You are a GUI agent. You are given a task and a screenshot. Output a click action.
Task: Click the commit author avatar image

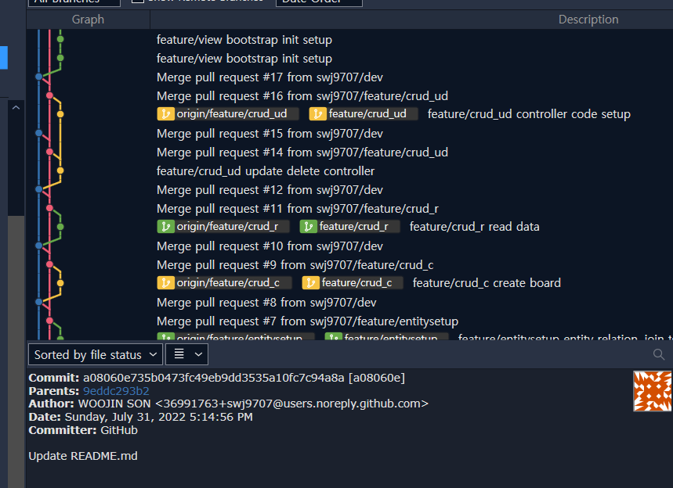(x=652, y=390)
